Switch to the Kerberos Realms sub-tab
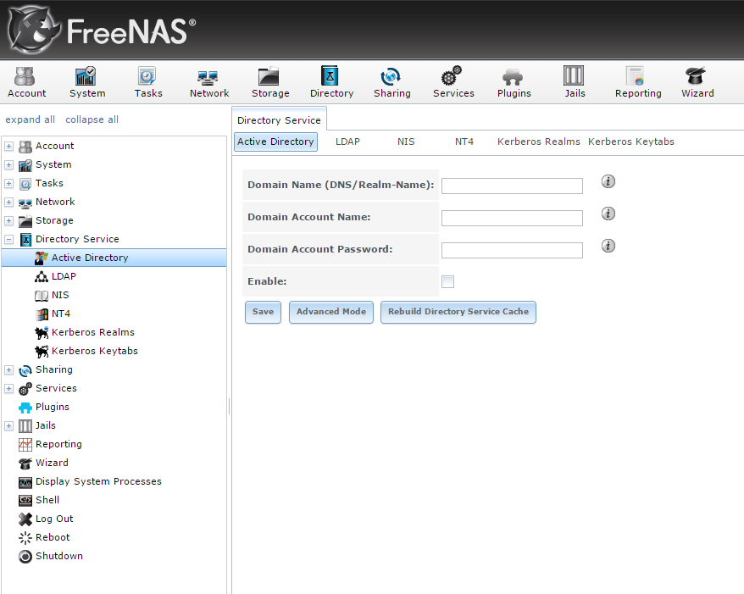The height and width of the screenshot is (594, 744). 539,142
